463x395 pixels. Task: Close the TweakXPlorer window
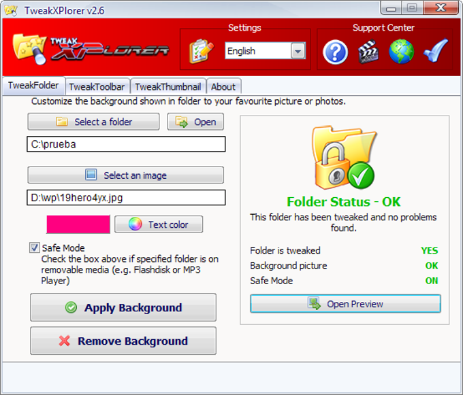click(441, 7)
